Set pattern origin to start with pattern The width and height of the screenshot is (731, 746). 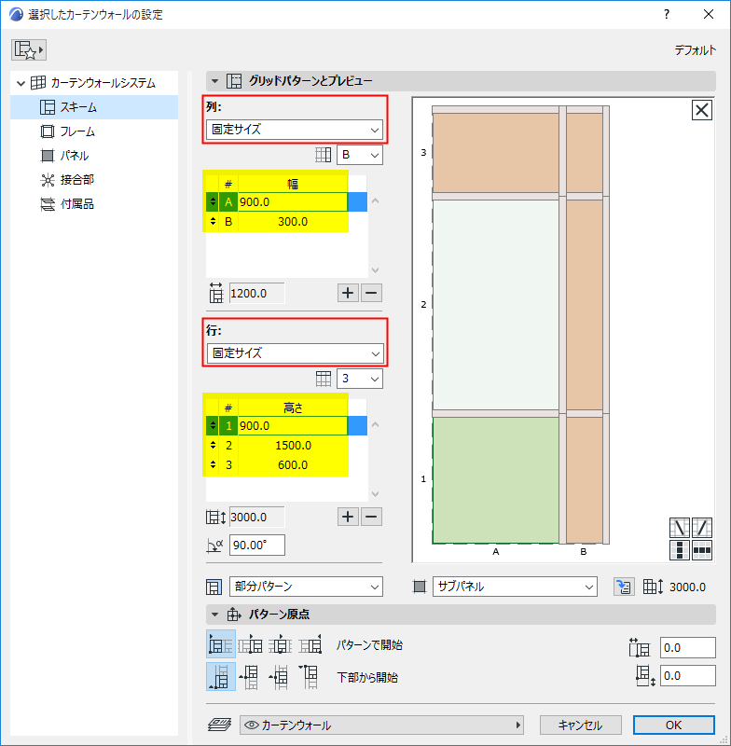tap(221, 644)
